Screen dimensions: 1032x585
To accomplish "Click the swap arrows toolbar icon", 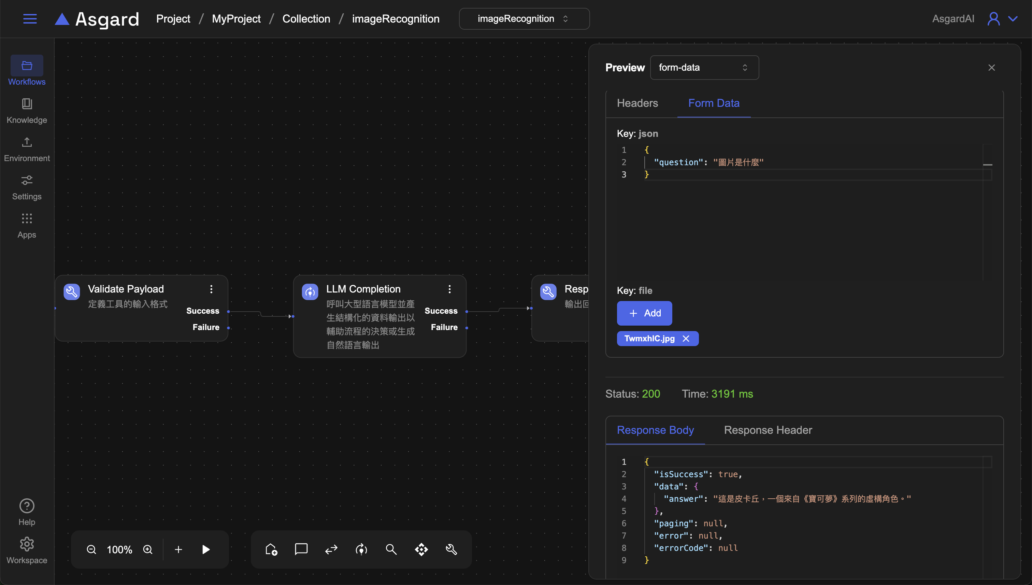I will pos(331,549).
